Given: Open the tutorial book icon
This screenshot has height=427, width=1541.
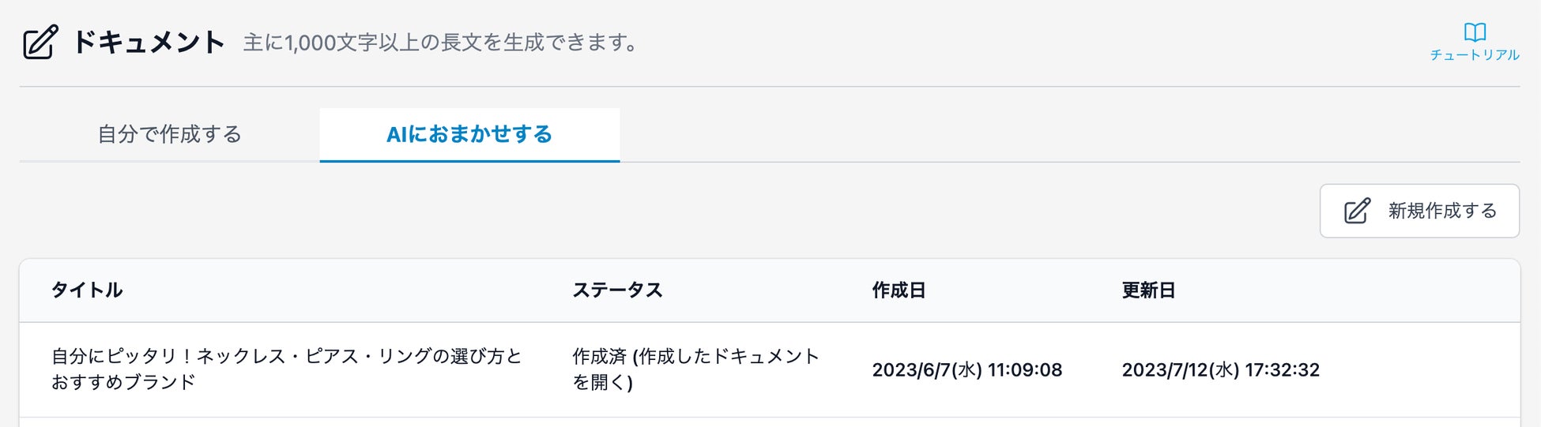Looking at the screenshot, I should pos(1475,32).
